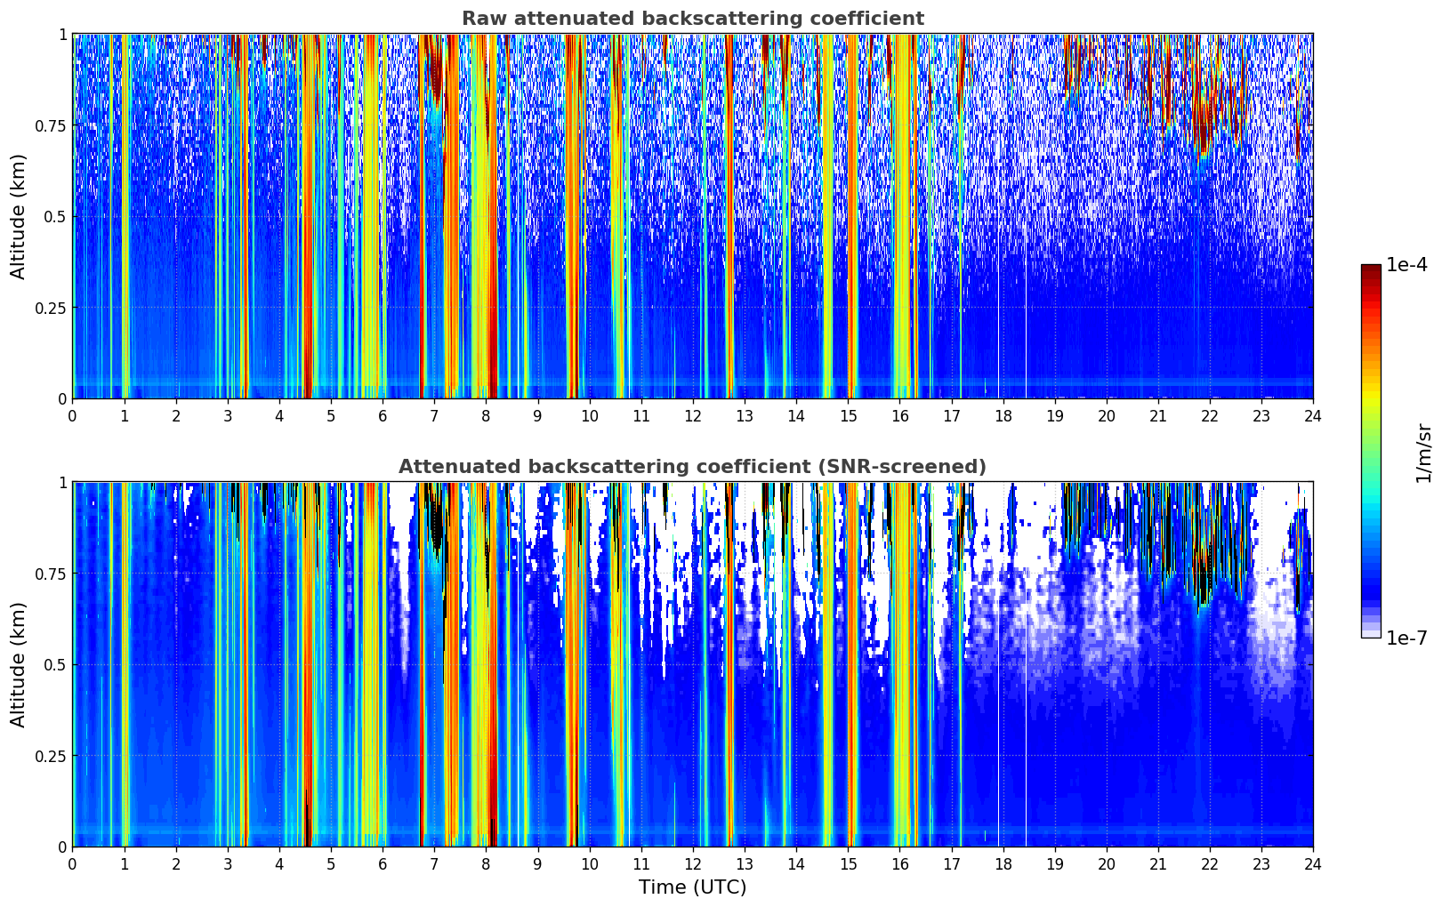Click the "Raw attenuated backscattering coefficient" plot title
Screen dimensions: 1442x907
point(692,19)
